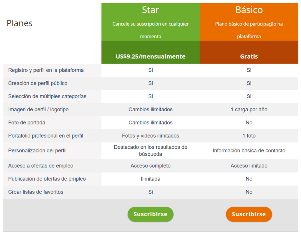
Task: Click the 'Selección de múltiples categorías' label
Action: pos(47,96)
